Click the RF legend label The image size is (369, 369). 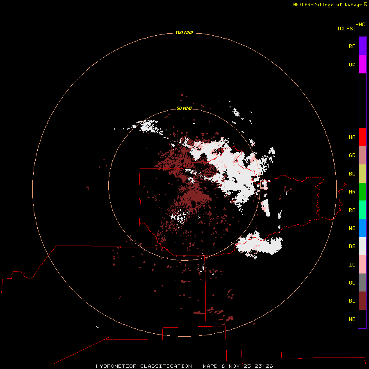(352, 46)
